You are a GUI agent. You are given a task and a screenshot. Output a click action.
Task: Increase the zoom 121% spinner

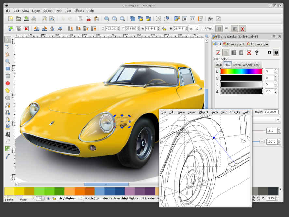(x=277, y=197)
